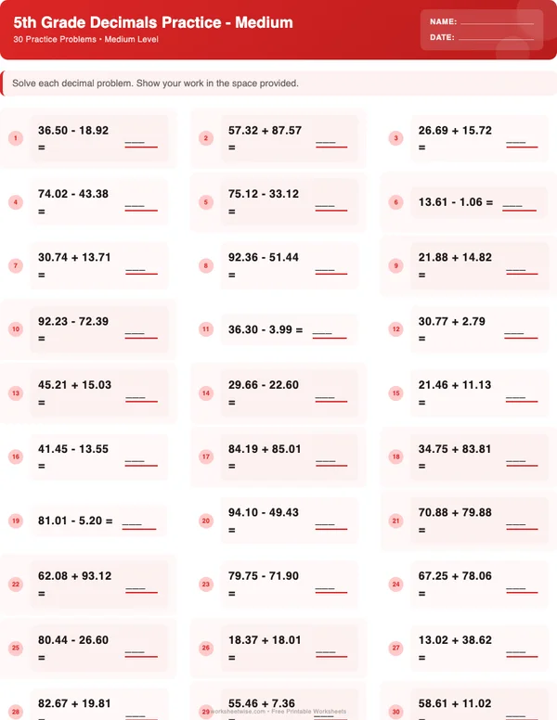This screenshot has height=720, width=557.
Task: Select the number 24 problem badge
Action: click(395, 584)
